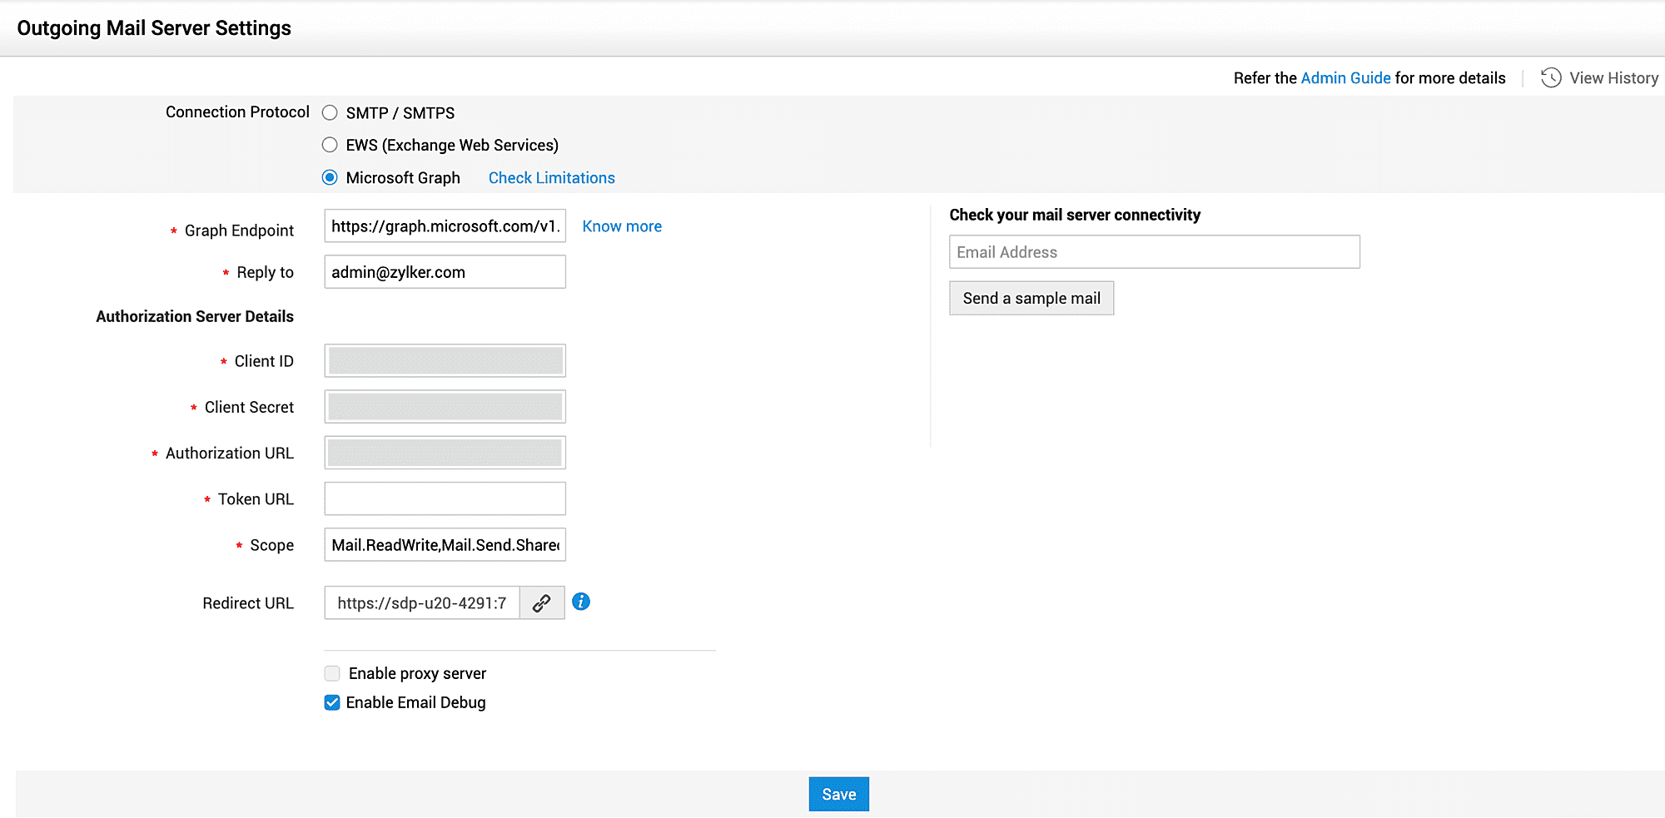Open the Admin Guide link
Viewport: 1665px width, 818px height.
click(x=1345, y=77)
